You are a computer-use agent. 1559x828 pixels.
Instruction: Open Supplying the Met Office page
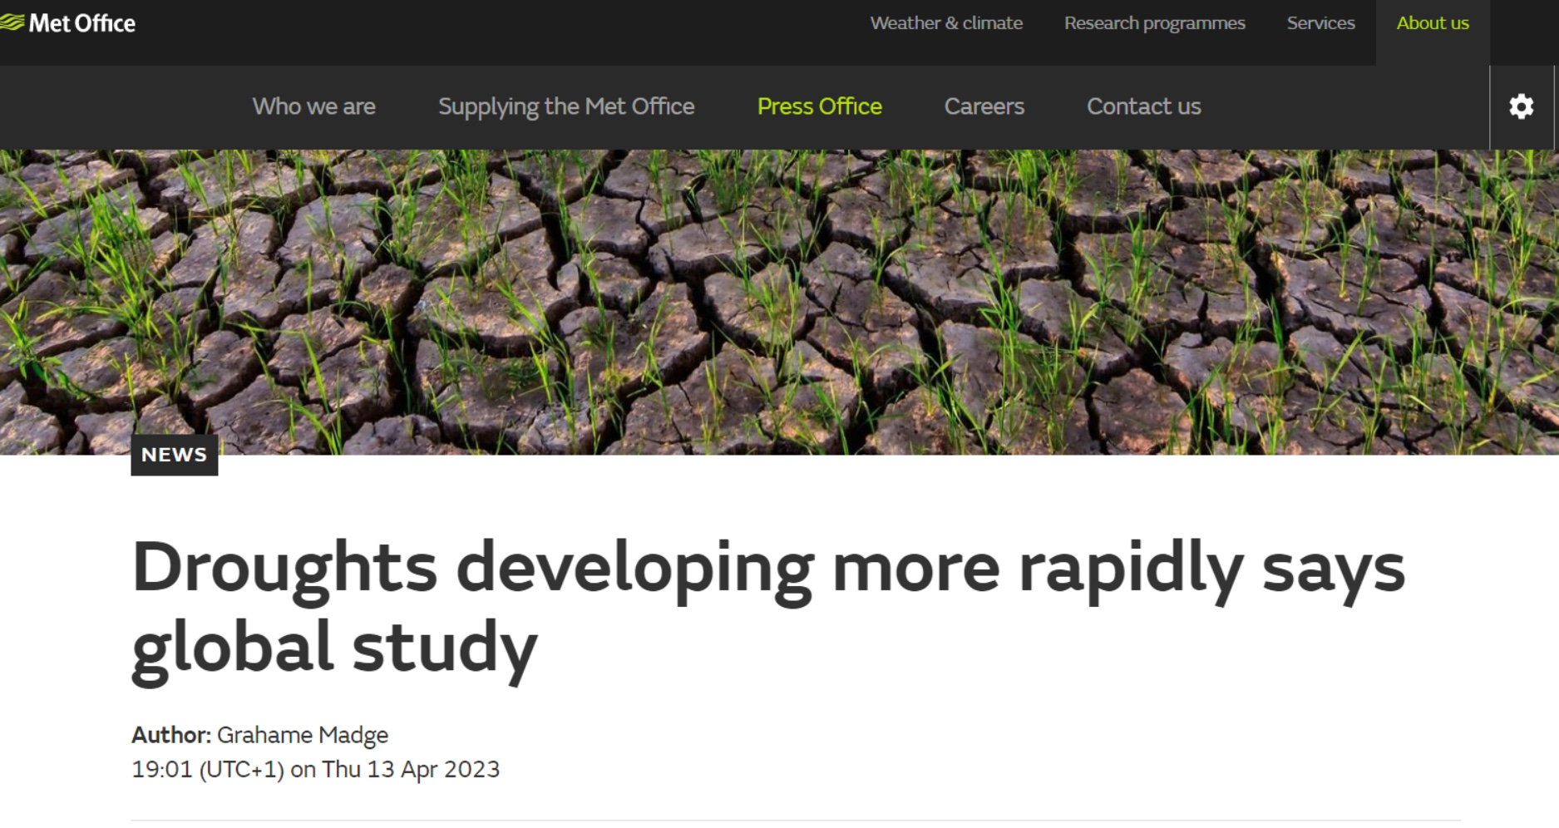click(x=566, y=106)
